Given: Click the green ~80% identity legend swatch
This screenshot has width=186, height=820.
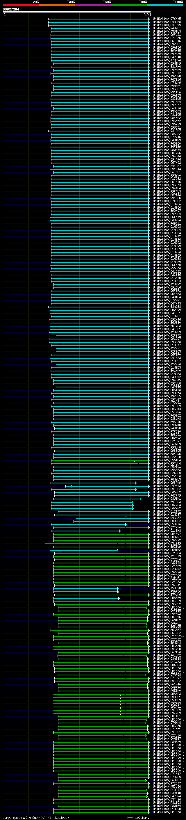Looking at the screenshot, I should [129, 5].
